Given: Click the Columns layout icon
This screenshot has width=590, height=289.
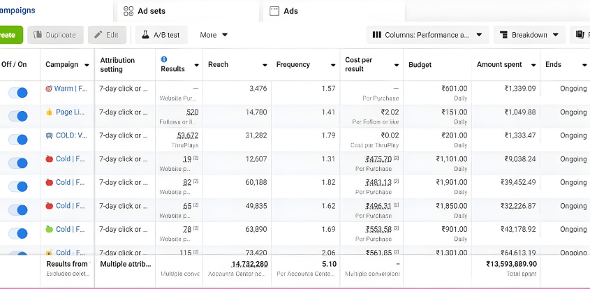Looking at the screenshot, I should point(377,35).
